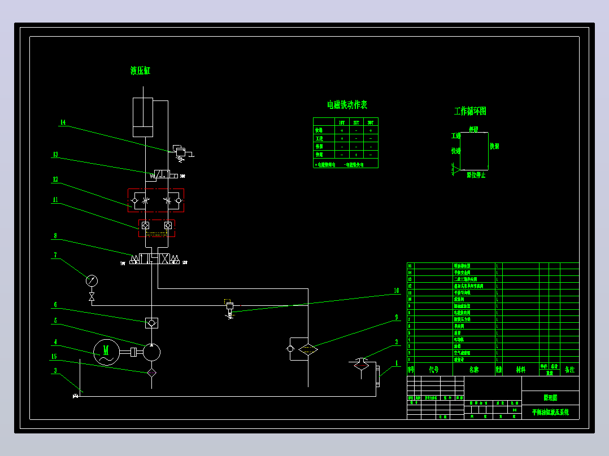Select the 单向阀 row in parts list
609x456 pixels.
pos(493,326)
